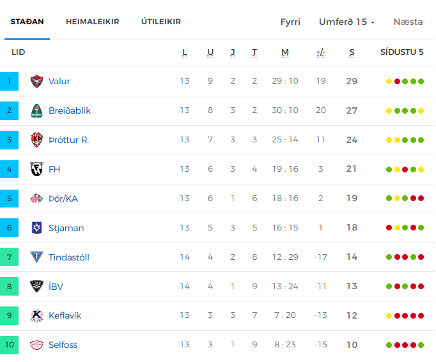The height and width of the screenshot is (362, 436).
Task: Select the Staðan tab
Action: pos(27,22)
